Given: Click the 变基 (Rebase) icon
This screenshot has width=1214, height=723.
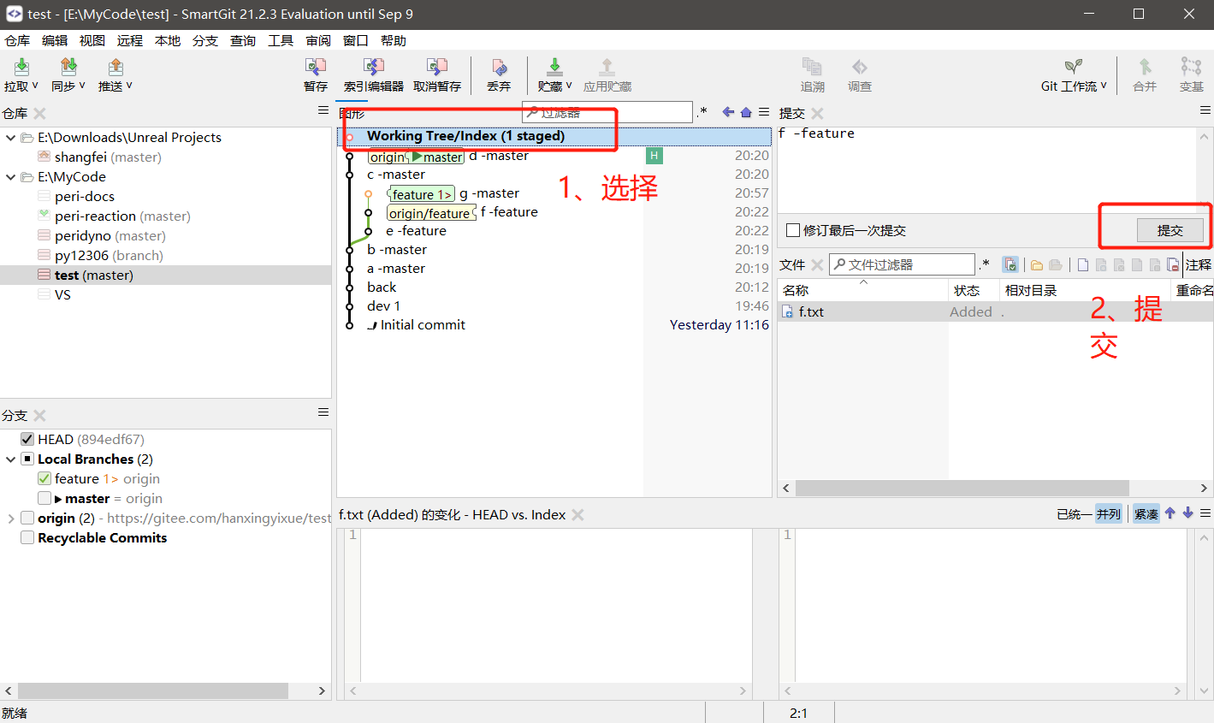Looking at the screenshot, I should click(1191, 75).
